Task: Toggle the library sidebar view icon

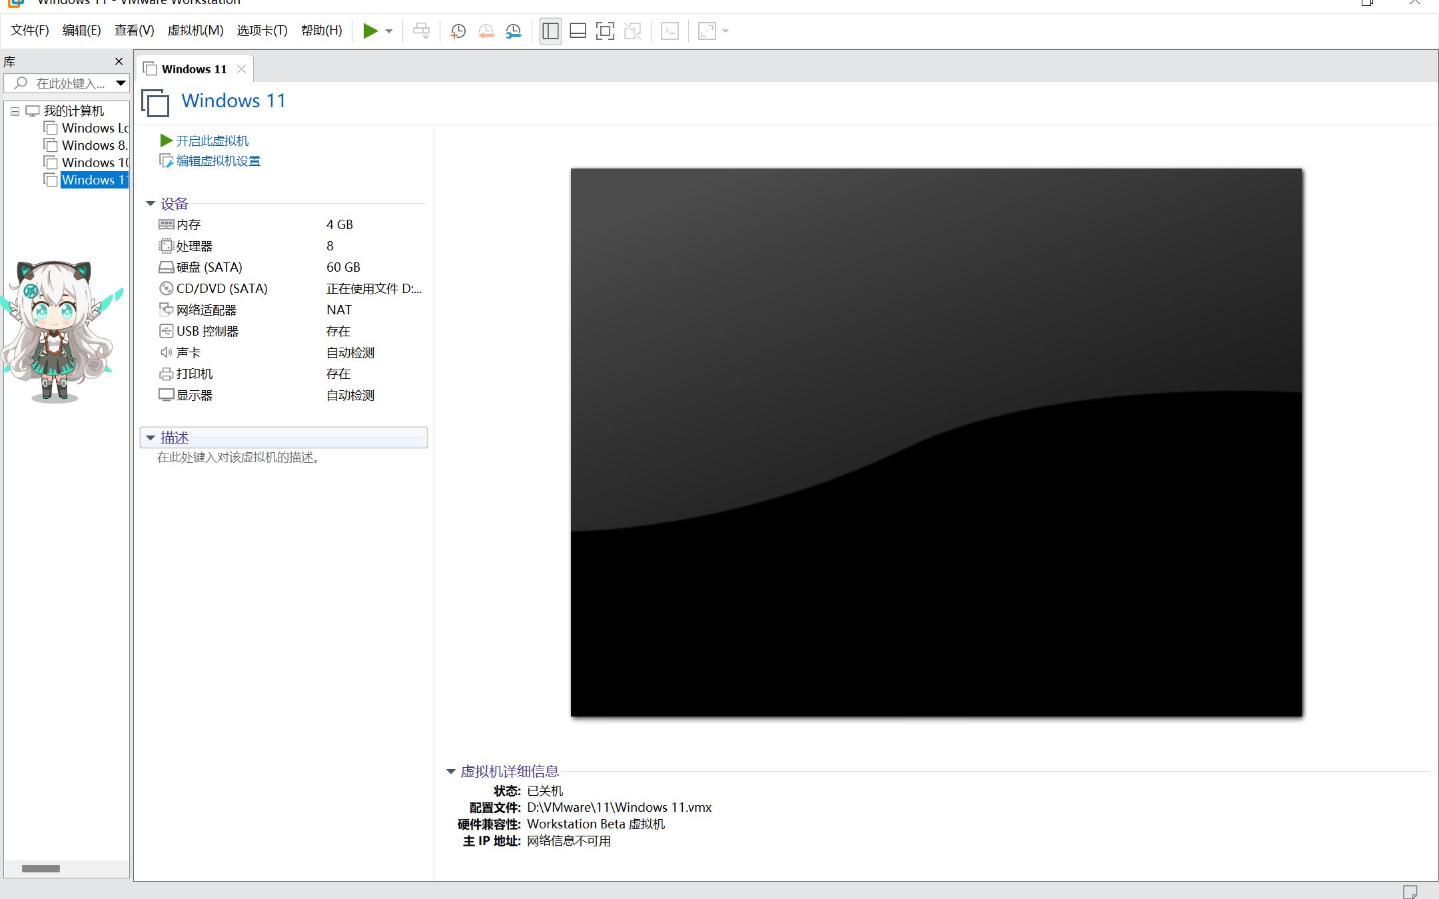Action: point(550,31)
